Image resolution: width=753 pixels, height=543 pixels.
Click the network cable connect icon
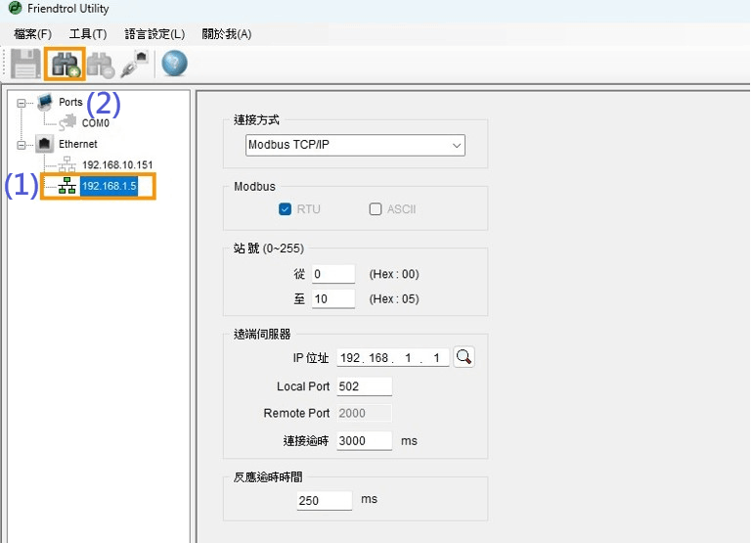(134, 65)
